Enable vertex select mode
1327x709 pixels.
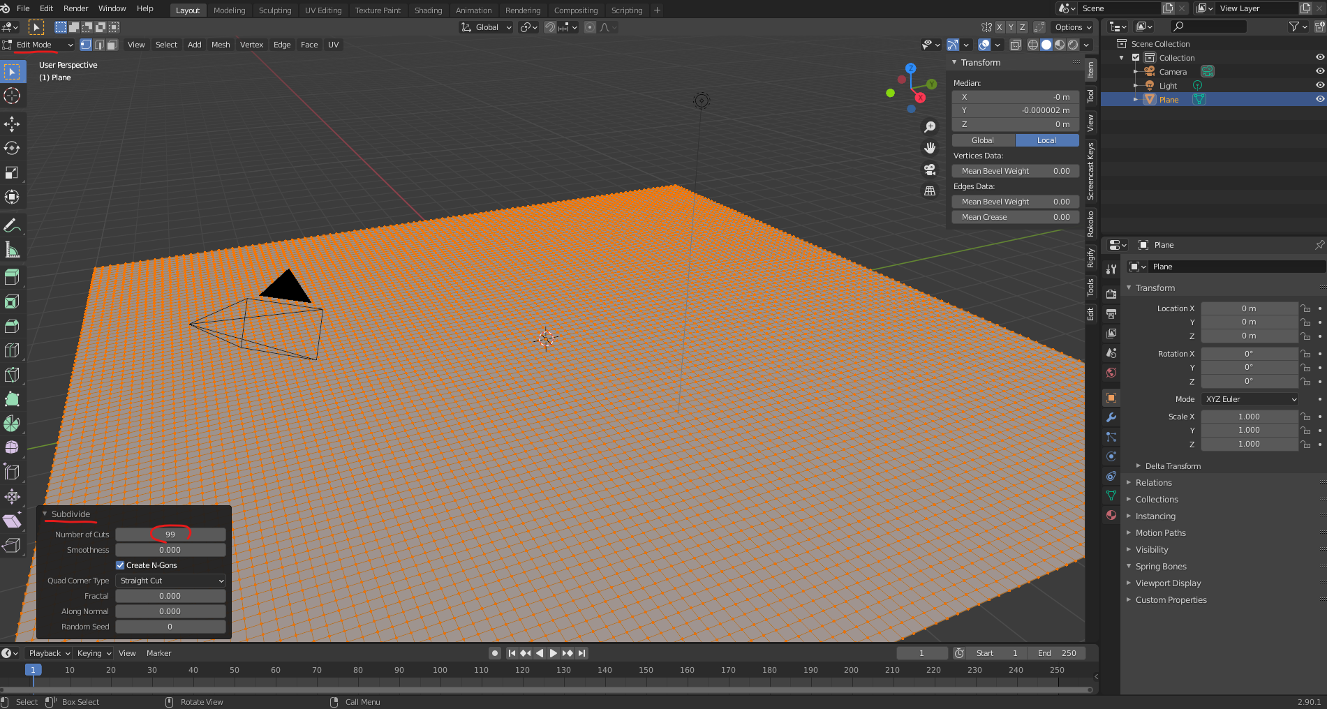[x=86, y=45]
